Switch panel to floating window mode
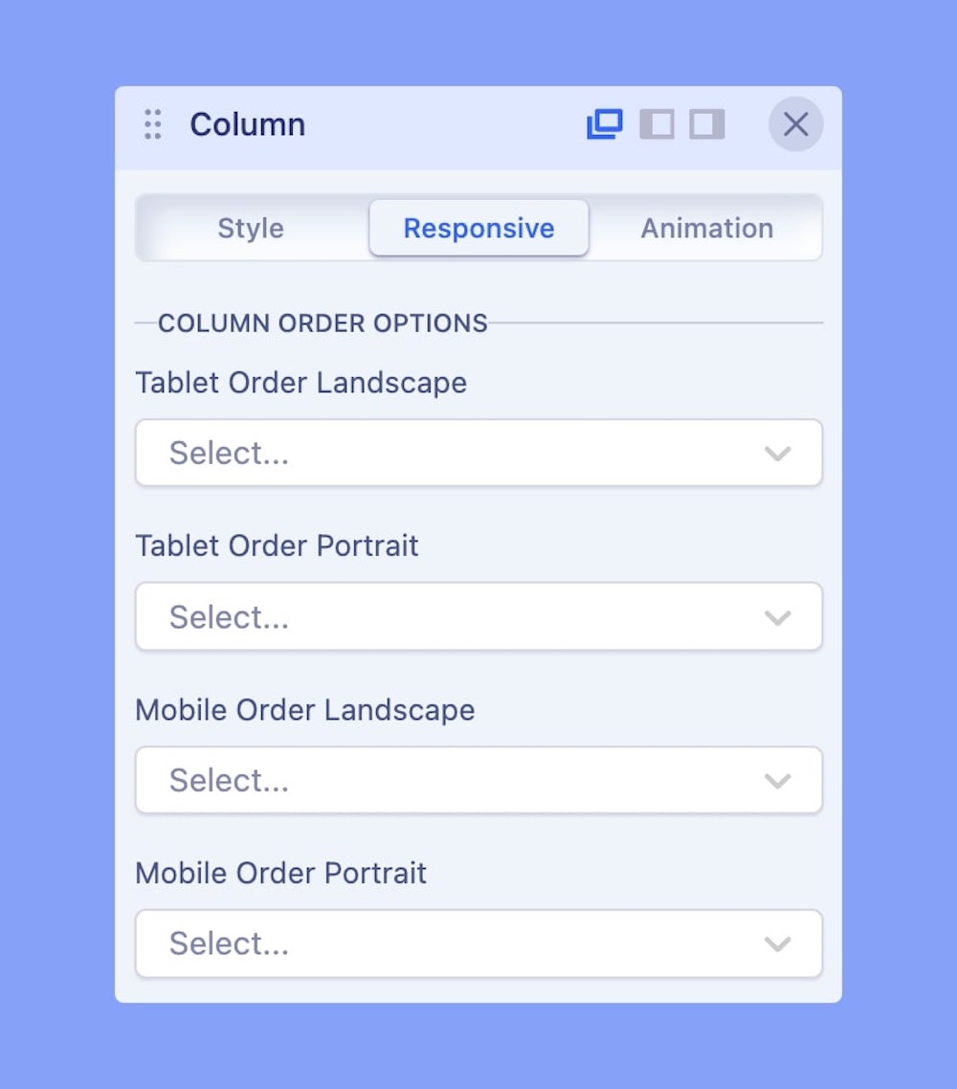957x1089 pixels. [x=605, y=124]
